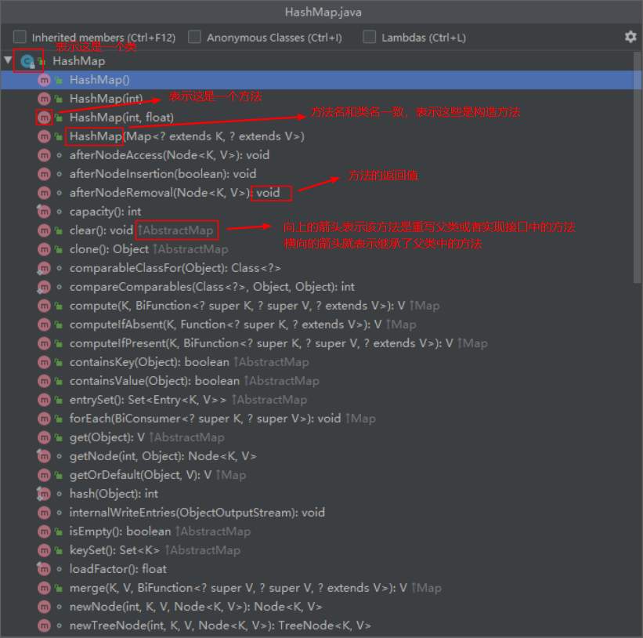Click method icon beside loadFactor(): float

pyautogui.click(x=44, y=569)
